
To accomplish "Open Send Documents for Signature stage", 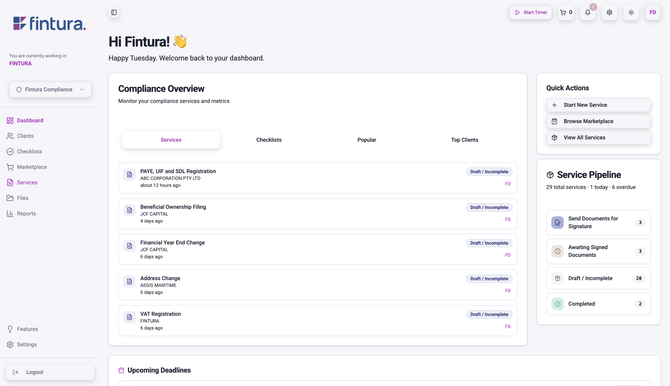I will click(x=598, y=222).
